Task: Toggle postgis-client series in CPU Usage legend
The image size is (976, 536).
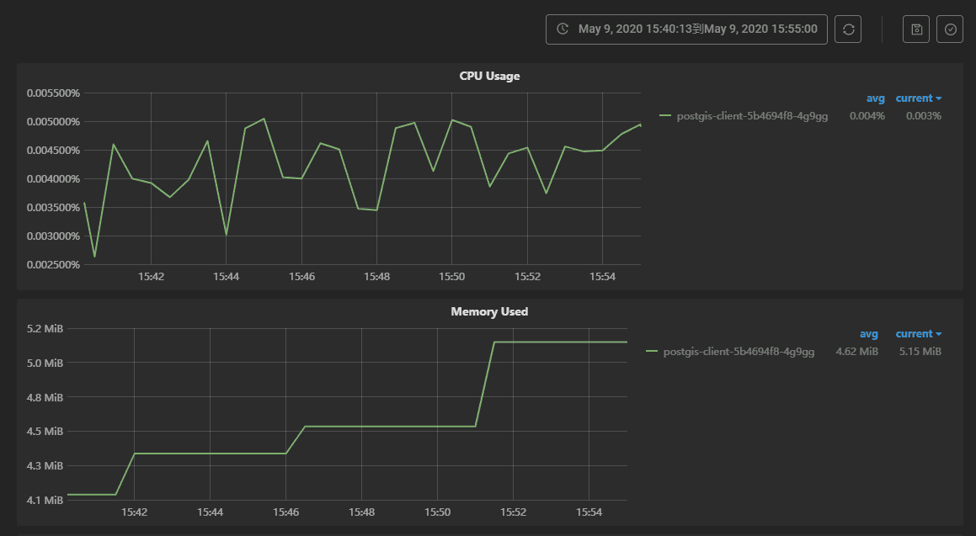Action: pyautogui.click(x=752, y=116)
